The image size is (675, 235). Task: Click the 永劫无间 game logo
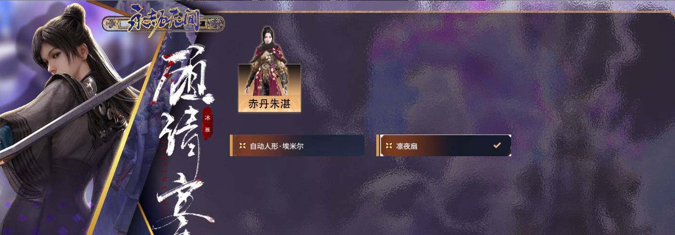click(163, 23)
